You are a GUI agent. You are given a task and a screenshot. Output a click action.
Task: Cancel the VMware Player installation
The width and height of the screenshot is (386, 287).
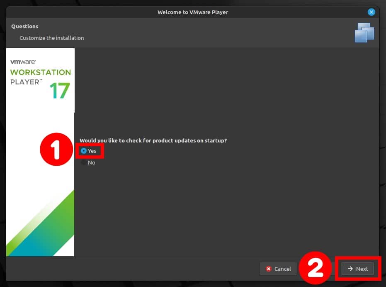(278, 269)
